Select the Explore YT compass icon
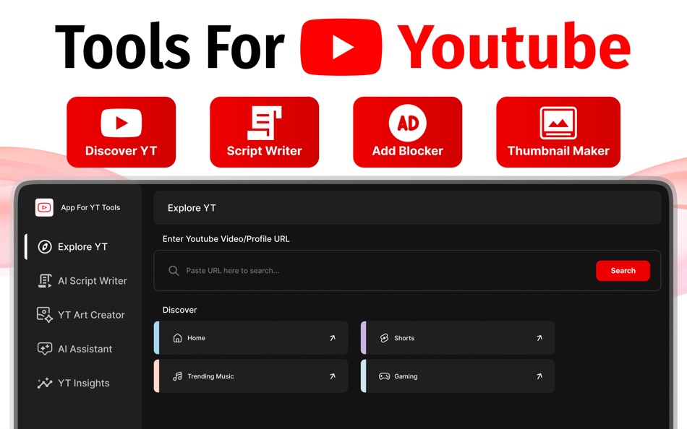This screenshot has height=429, width=687. (x=45, y=246)
